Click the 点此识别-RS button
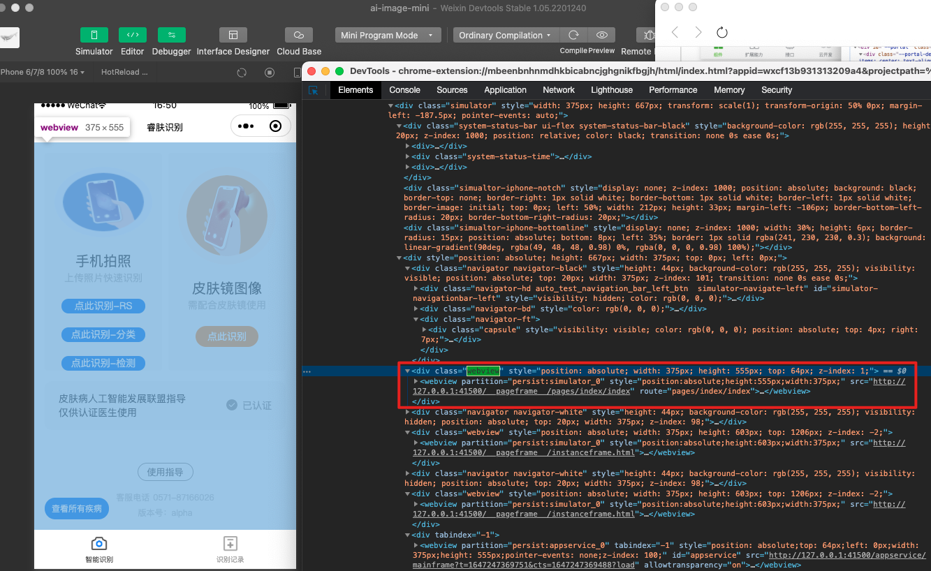Image resolution: width=931 pixels, height=571 pixels. [x=103, y=306]
